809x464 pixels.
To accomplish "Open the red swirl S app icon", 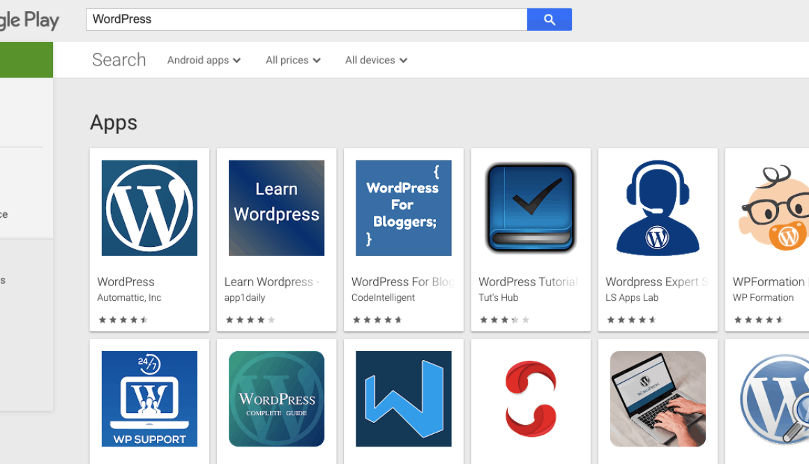I will (x=531, y=399).
